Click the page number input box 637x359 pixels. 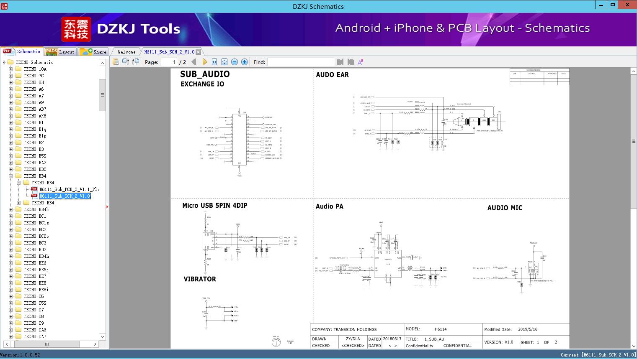[x=169, y=62]
